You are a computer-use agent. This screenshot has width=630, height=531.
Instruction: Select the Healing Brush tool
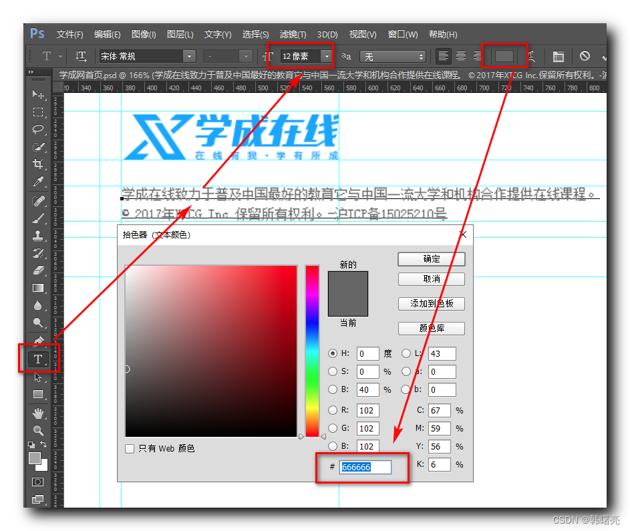pos(38,200)
